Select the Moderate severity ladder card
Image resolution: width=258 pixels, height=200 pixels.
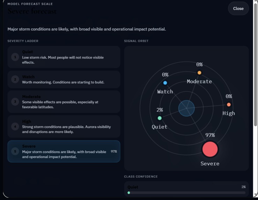click(64, 102)
